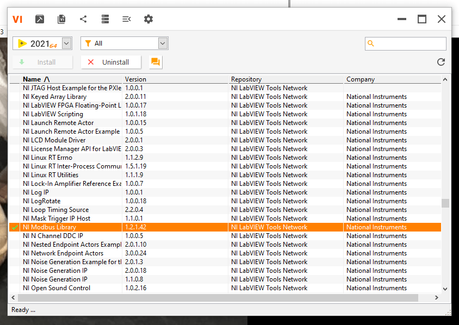Open the repository server stack icon

(105, 20)
